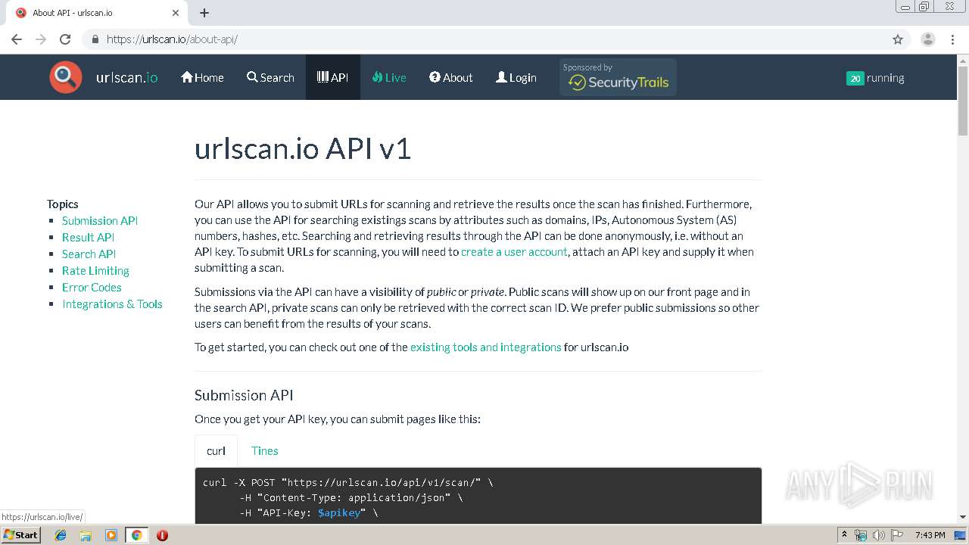Open a new browser tab
This screenshot has height=545, width=969.
click(204, 13)
